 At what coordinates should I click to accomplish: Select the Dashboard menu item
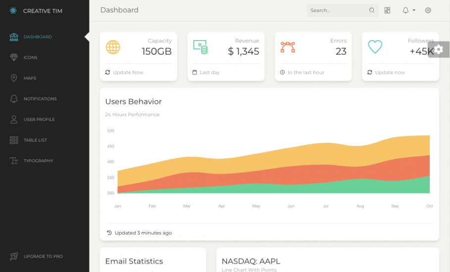click(x=38, y=37)
